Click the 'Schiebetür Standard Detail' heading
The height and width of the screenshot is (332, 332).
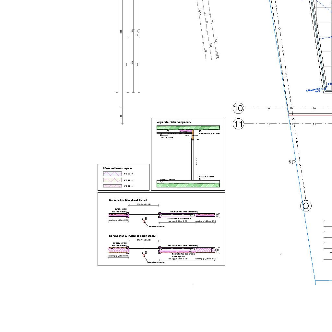tap(128, 200)
